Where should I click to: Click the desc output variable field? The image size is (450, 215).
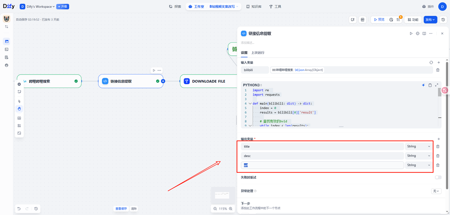[x=322, y=156]
